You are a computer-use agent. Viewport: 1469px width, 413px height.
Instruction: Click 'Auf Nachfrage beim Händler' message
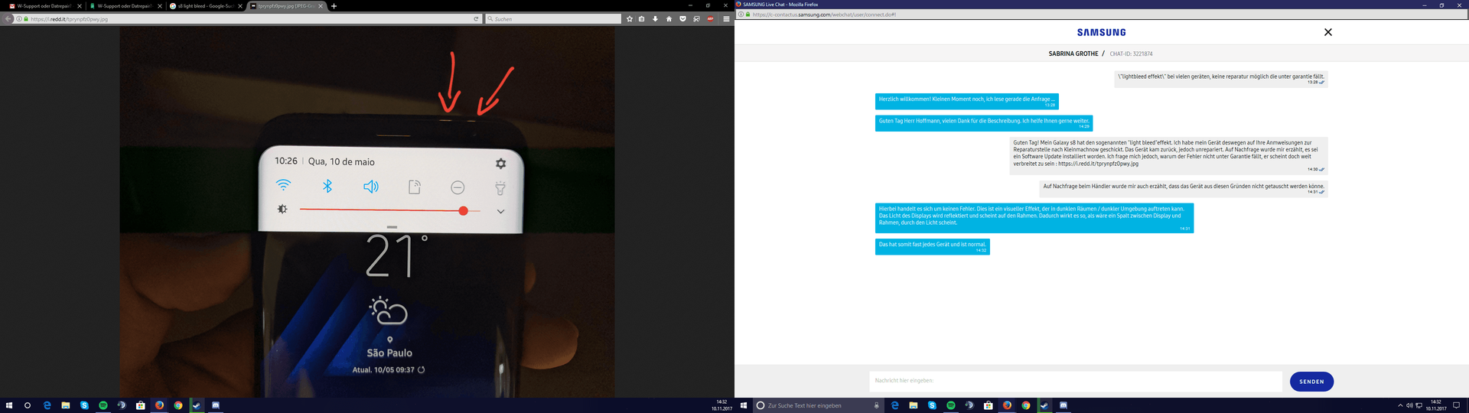click(1184, 188)
